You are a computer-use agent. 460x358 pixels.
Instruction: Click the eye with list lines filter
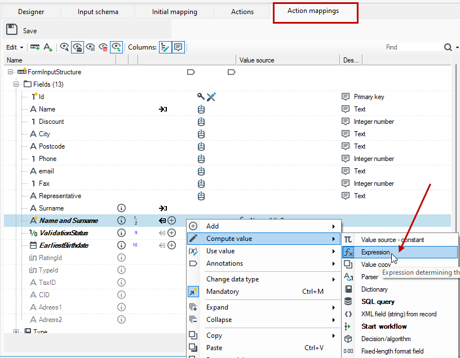[x=90, y=47]
